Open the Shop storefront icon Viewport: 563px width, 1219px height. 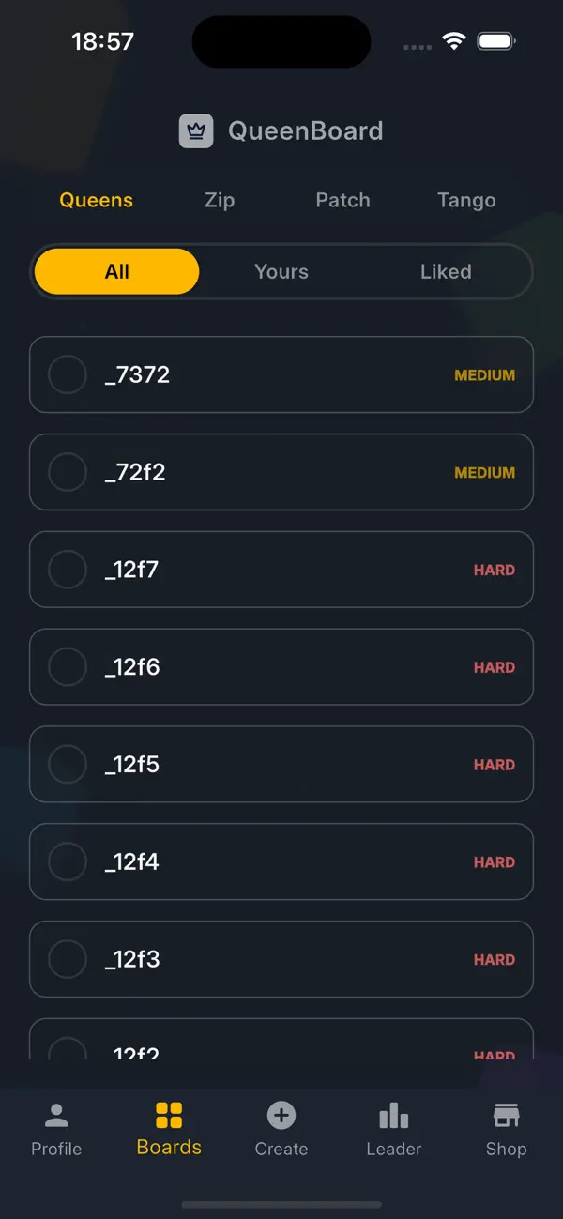pyautogui.click(x=506, y=1116)
